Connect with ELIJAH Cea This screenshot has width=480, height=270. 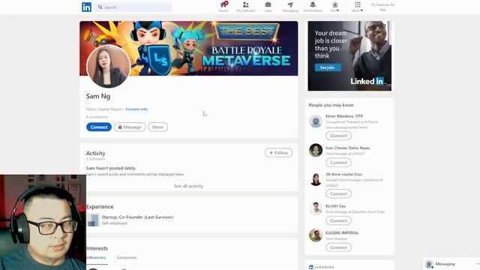coord(338,220)
